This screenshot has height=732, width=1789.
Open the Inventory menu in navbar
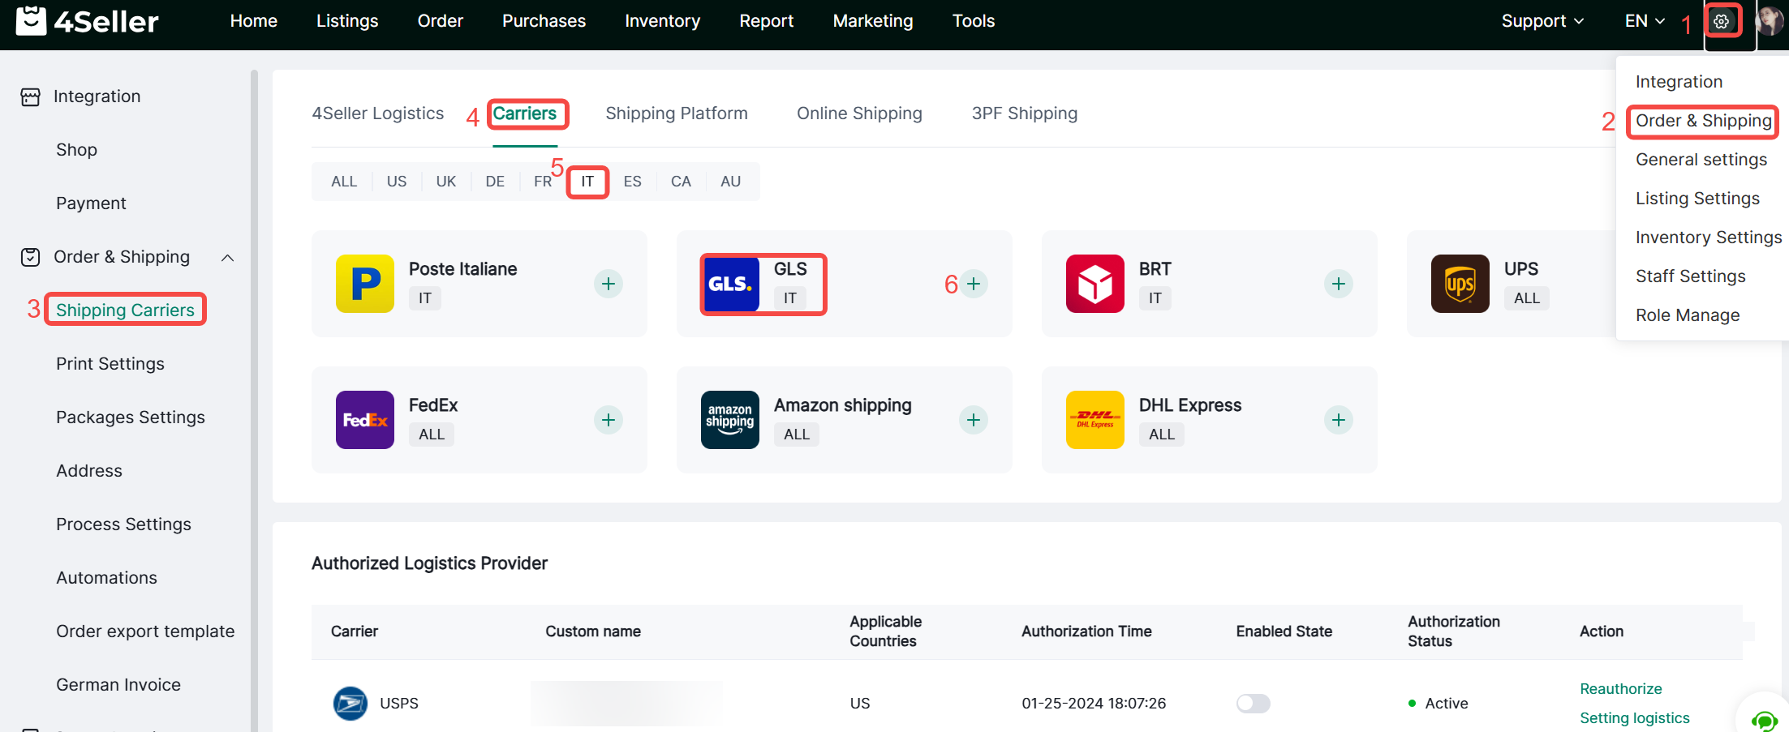coord(662,21)
